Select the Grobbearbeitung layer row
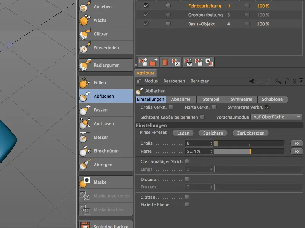This screenshot has height=228, width=305. (220, 15)
